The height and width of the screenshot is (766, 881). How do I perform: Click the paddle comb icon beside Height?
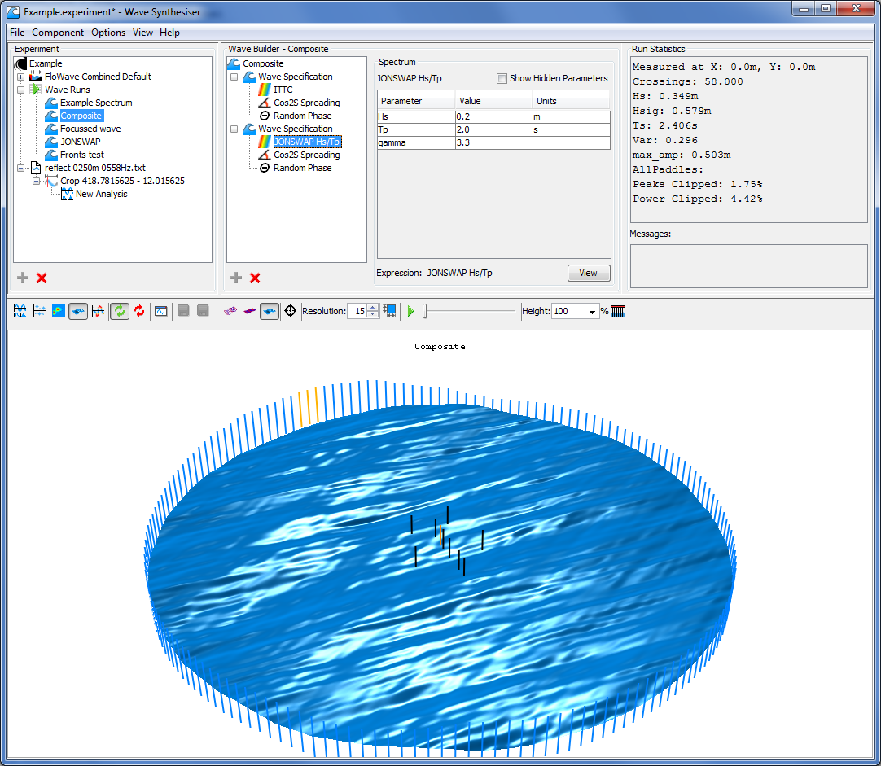coord(618,311)
